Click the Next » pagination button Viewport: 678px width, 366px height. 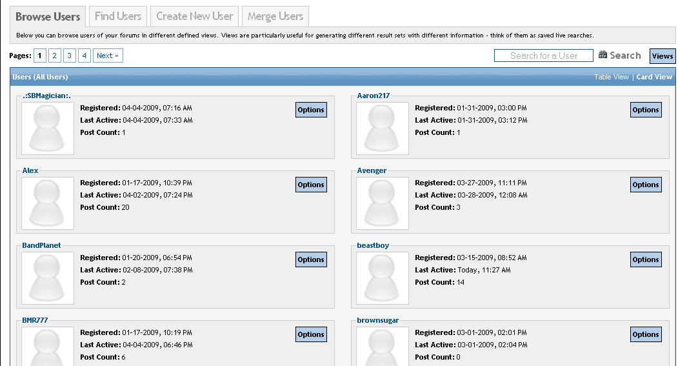[107, 56]
